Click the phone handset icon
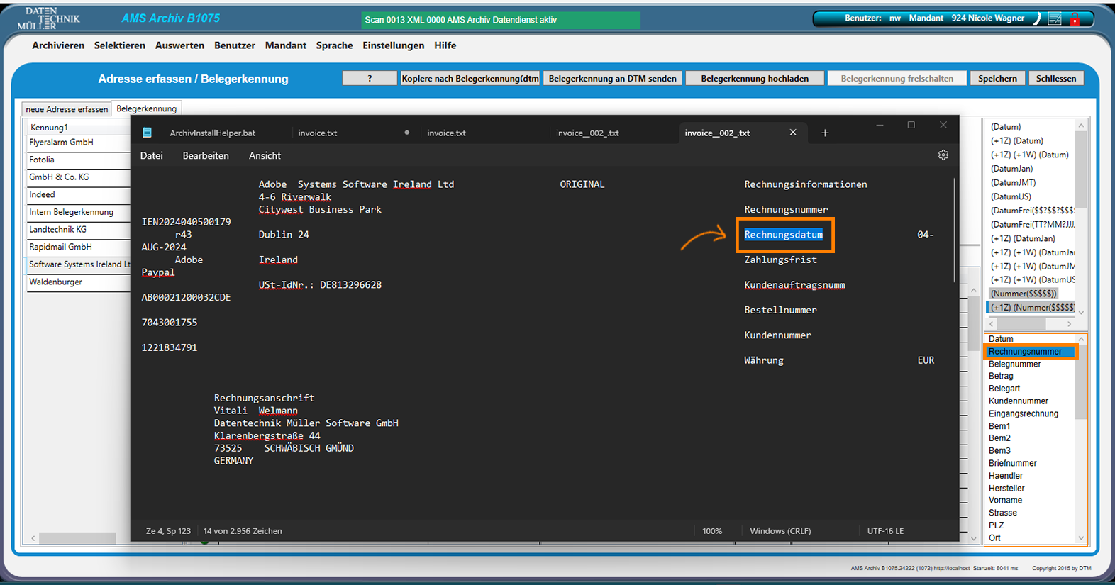The width and height of the screenshot is (1115, 585). 1037,19
